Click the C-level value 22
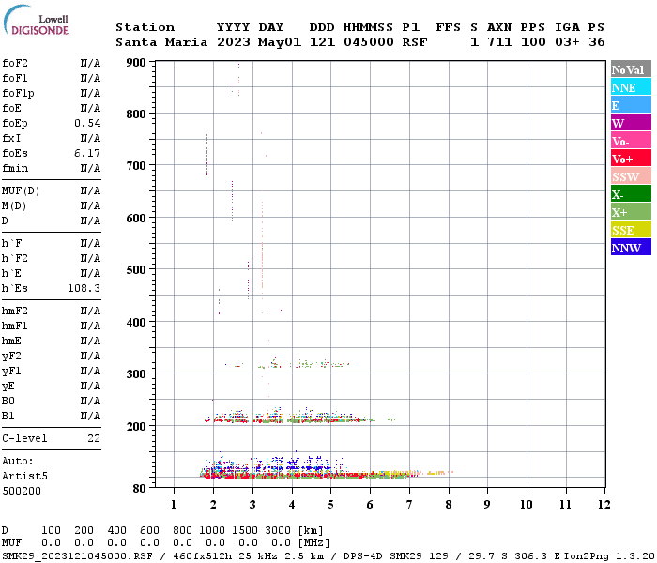This screenshot has height=563, width=657. 94,438
